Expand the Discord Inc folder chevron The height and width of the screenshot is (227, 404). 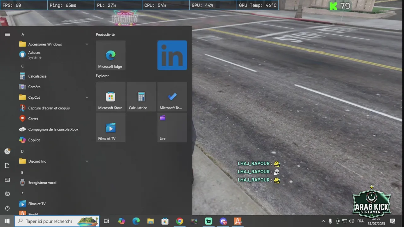point(87,161)
